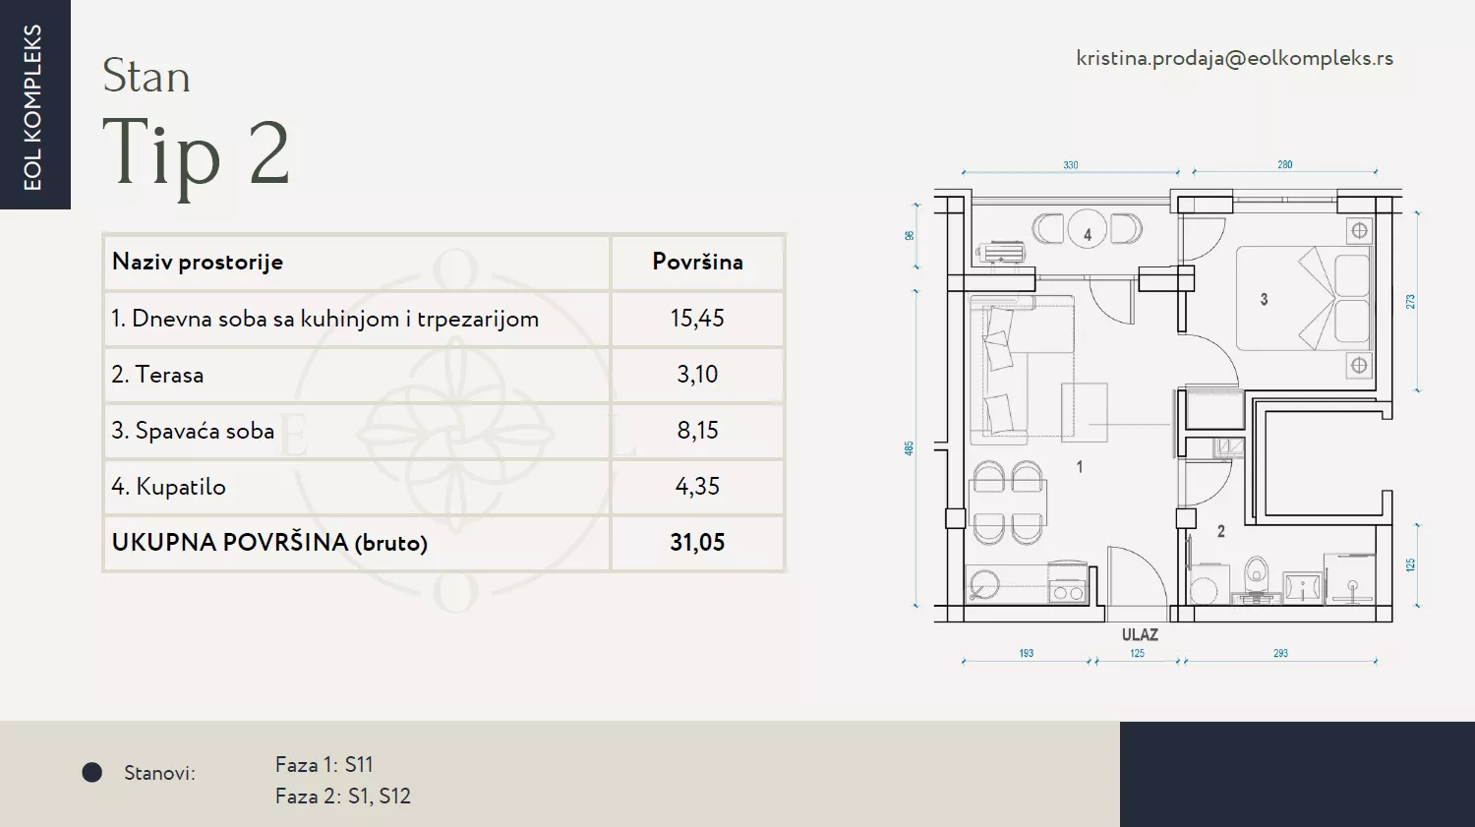The width and height of the screenshot is (1475, 827).
Task: Click the round kitchen sink symbol
Action: pos(984,586)
